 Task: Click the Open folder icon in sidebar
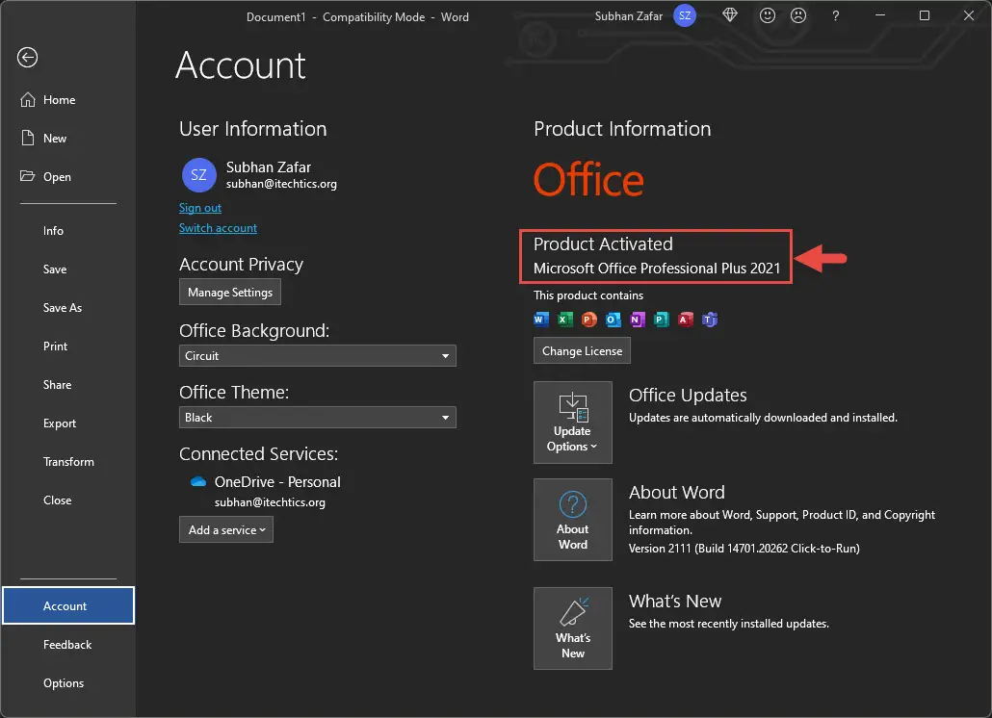click(27, 176)
